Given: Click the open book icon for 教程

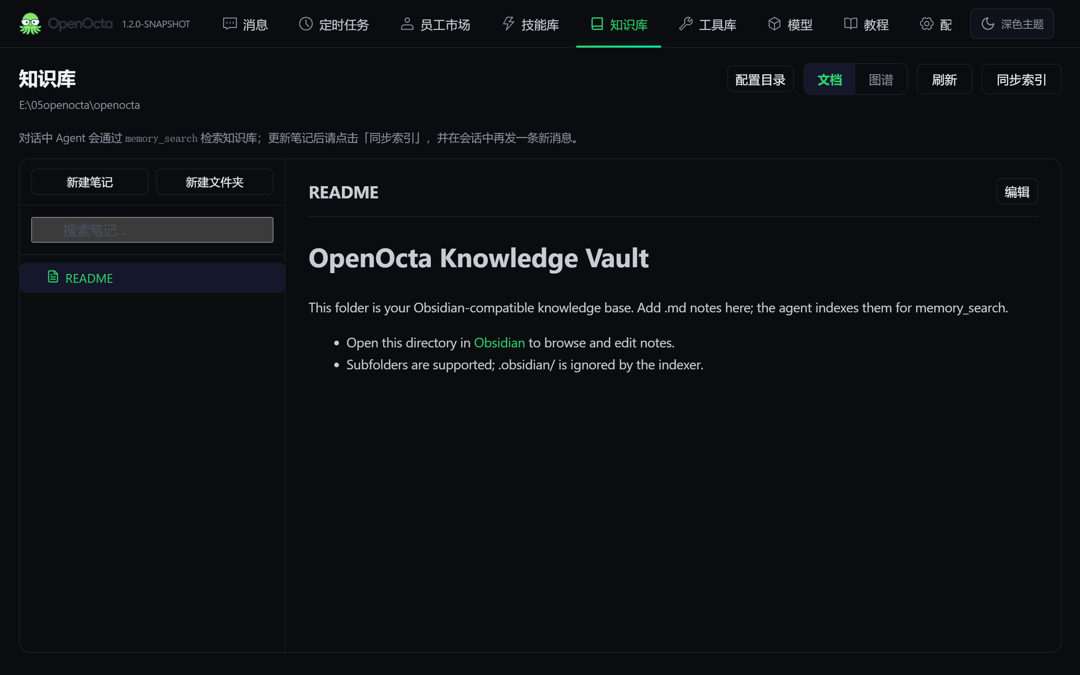Looking at the screenshot, I should (x=850, y=24).
